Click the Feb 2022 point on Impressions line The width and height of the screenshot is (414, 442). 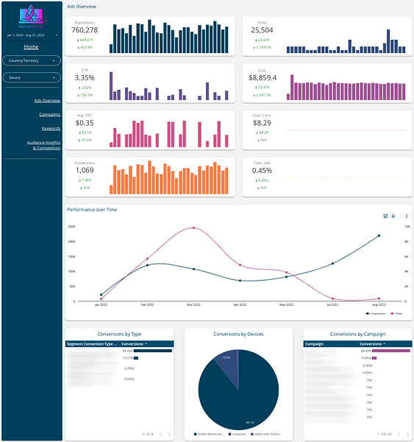click(147, 265)
